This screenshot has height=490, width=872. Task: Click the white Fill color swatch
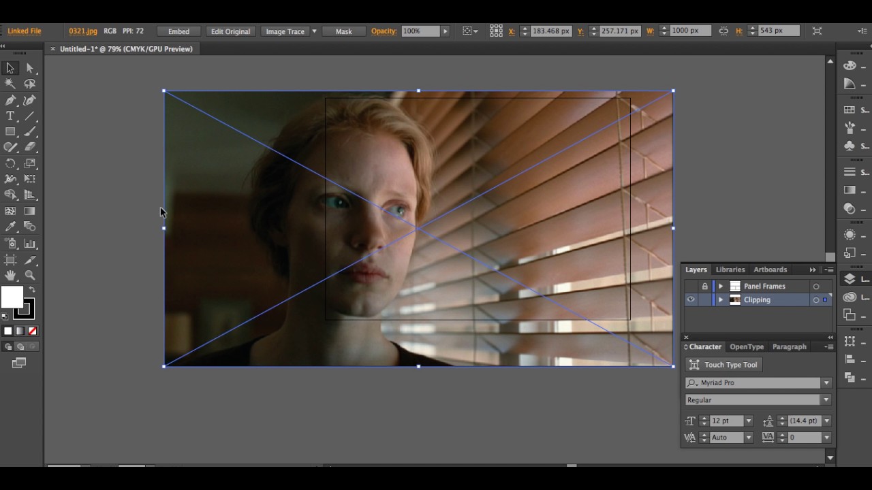click(x=12, y=297)
